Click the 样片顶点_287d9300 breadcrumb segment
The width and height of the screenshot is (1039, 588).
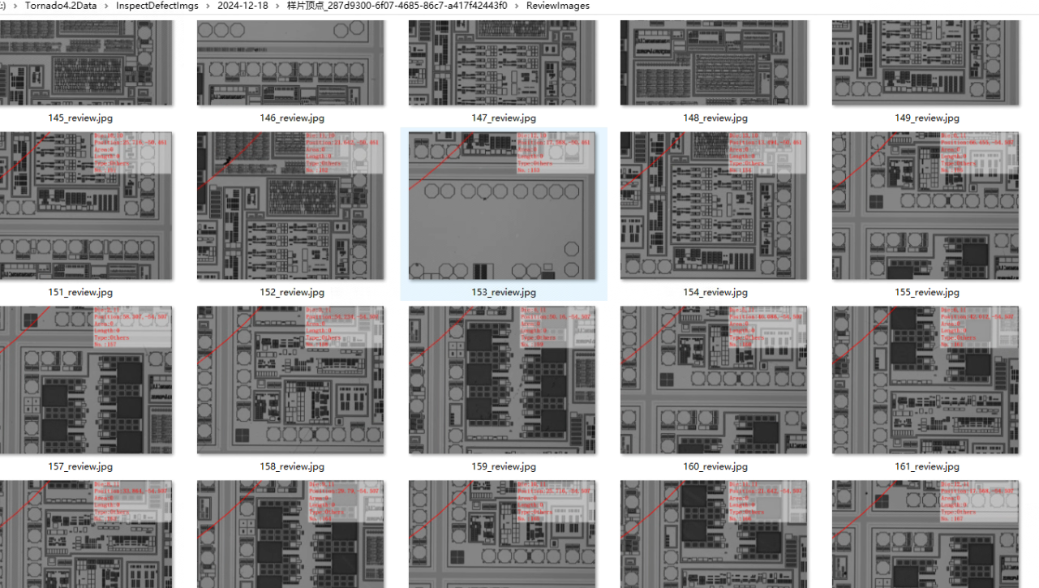pyautogui.click(x=397, y=6)
